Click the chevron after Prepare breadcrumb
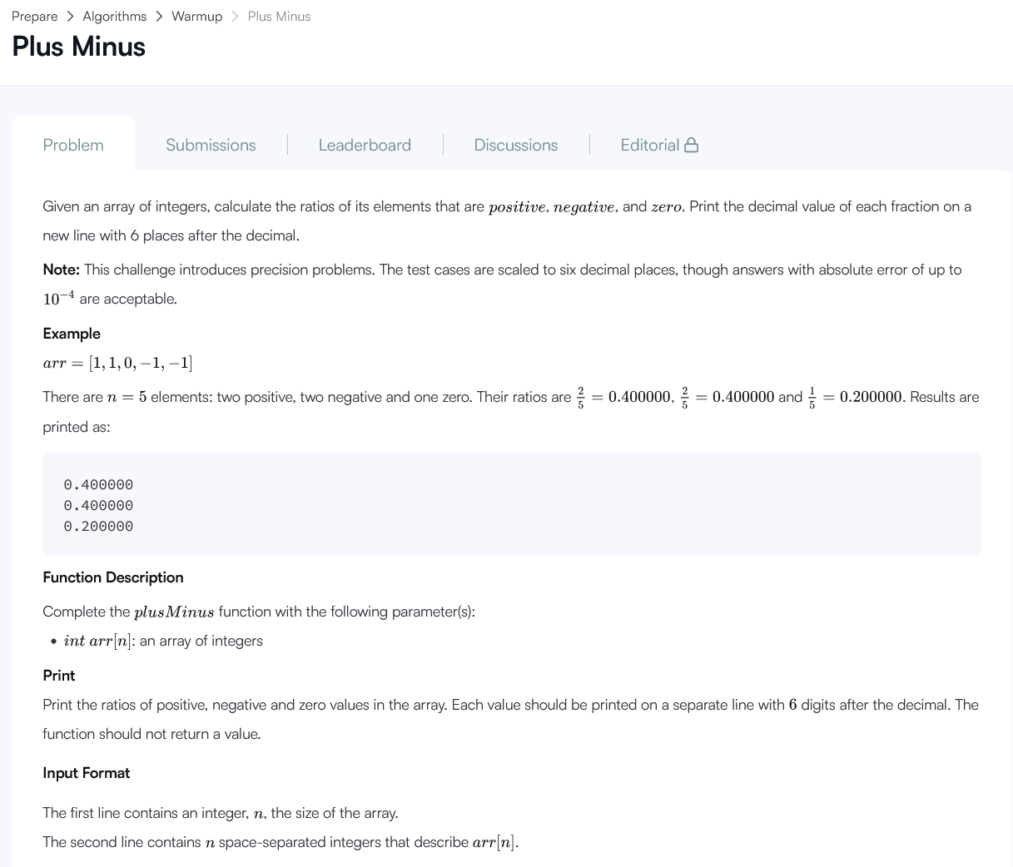 tap(71, 16)
